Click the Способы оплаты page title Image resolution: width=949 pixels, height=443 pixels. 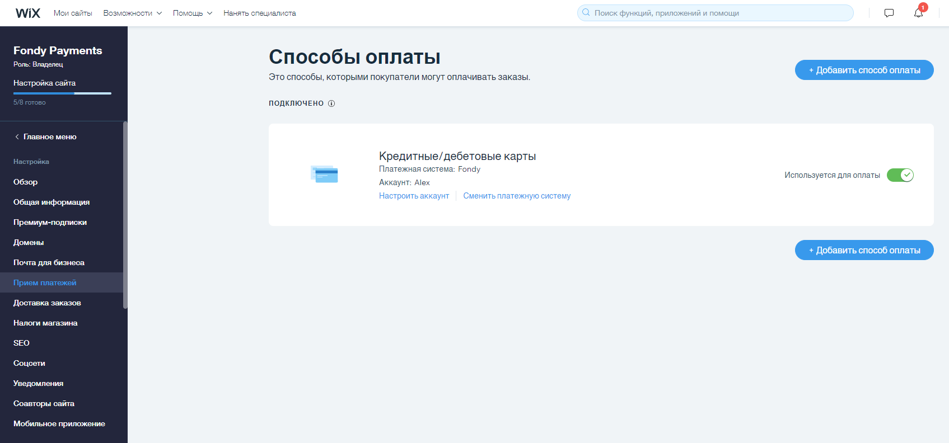(354, 57)
